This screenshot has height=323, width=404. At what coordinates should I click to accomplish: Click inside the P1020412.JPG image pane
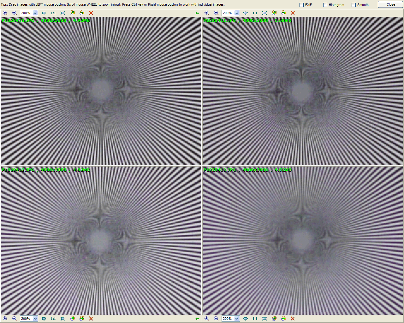pos(101,240)
